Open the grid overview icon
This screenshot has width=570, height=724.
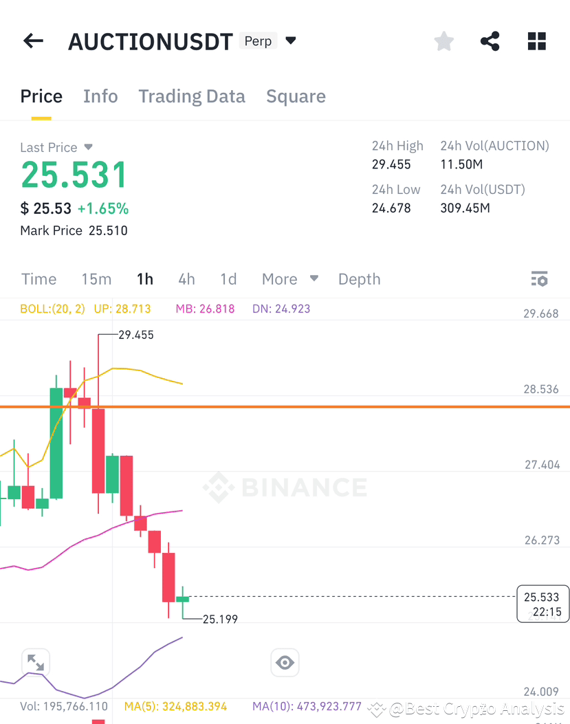(536, 41)
